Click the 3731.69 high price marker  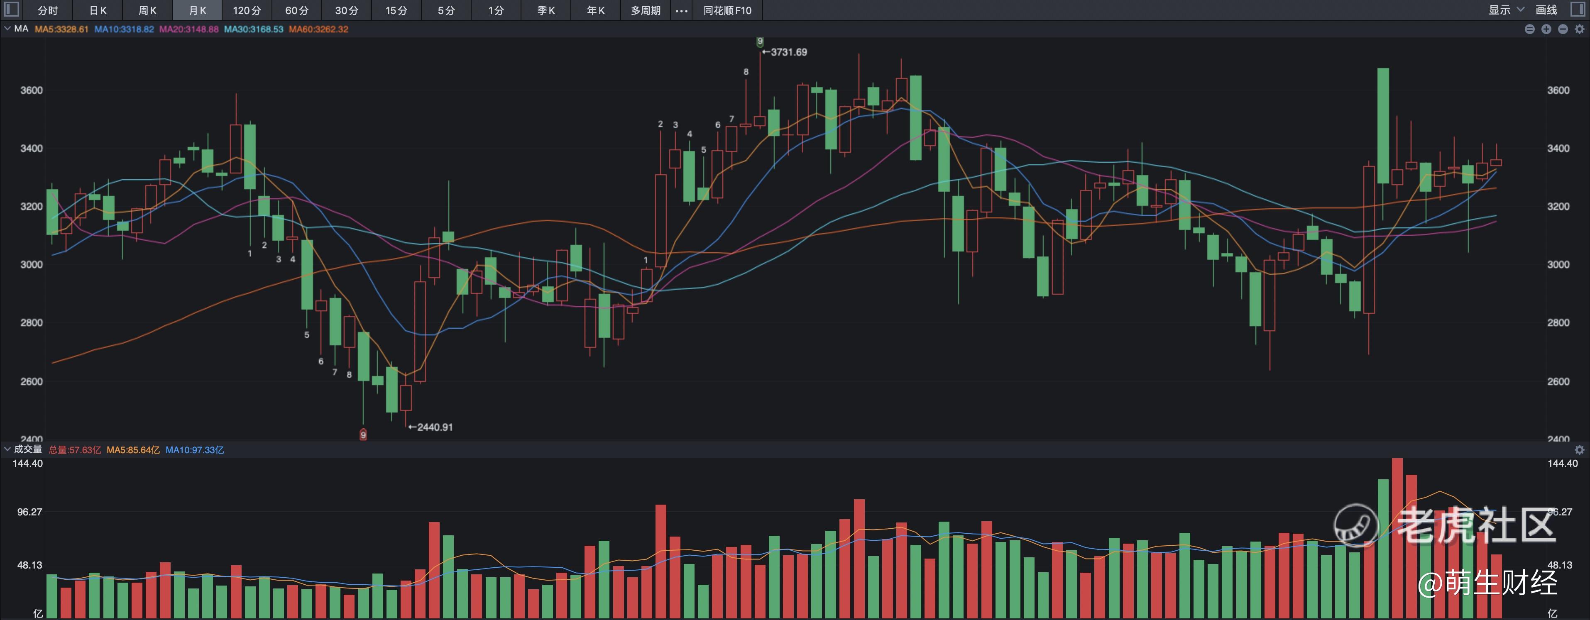tap(785, 52)
